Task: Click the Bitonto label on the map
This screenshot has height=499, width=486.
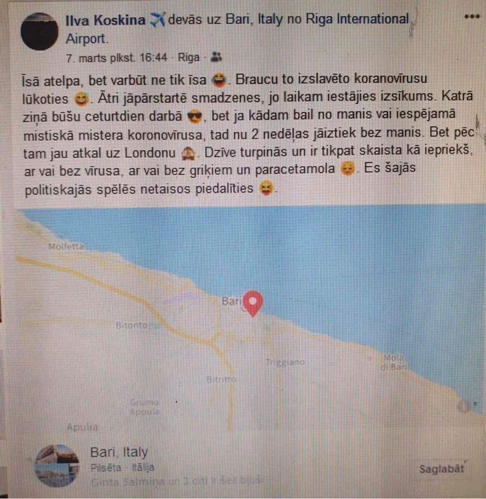Action: (132, 325)
